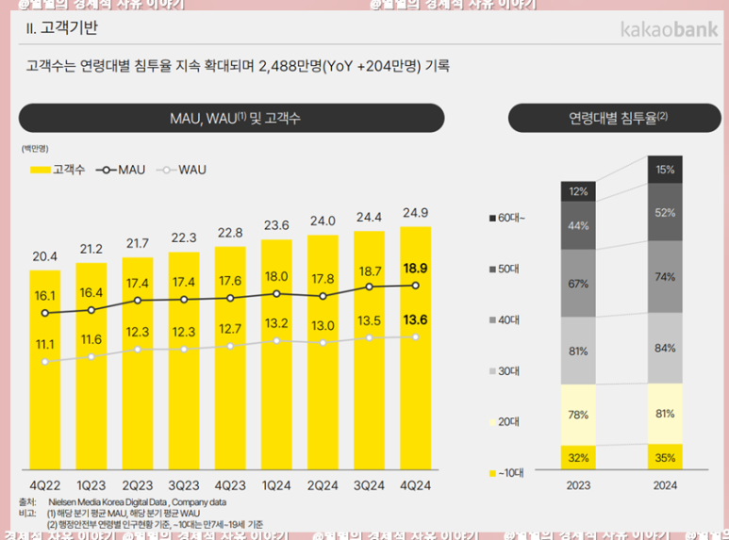Viewport: 729px width, 540px height.
Task: Click the 24.9 customer count value
Action: click(x=416, y=213)
